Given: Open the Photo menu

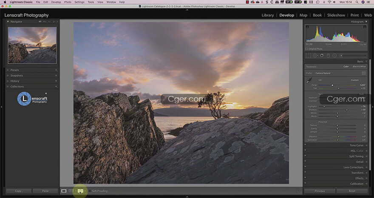Looking at the screenshot, I should tap(68, 2).
